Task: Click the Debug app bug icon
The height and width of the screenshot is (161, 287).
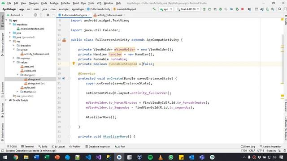Action: point(220,9)
